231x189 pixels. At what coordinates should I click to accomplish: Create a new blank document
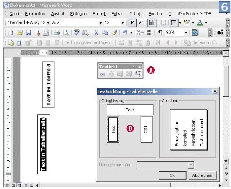click(x=11, y=33)
